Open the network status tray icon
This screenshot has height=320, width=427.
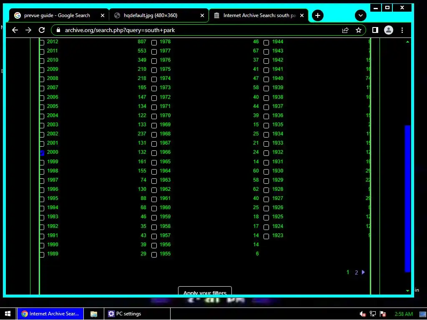tap(372, 314)
